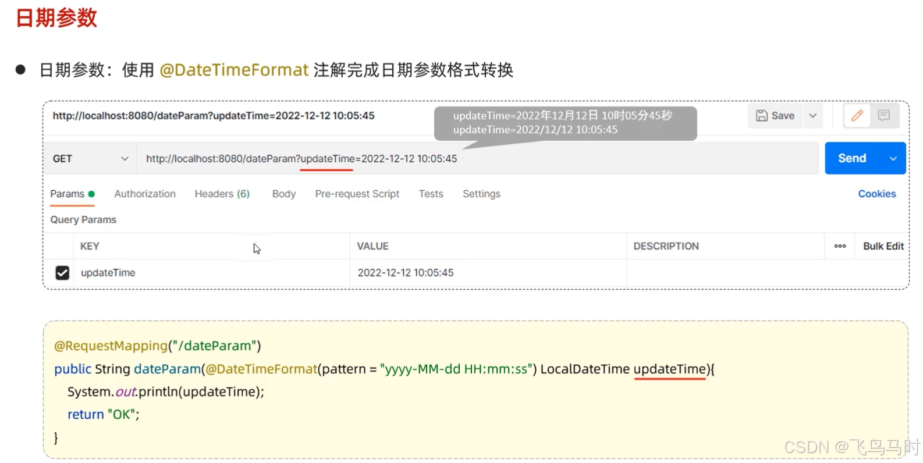Select the Params tab
The image size is (923, 463).
click(x=72, y=194)
